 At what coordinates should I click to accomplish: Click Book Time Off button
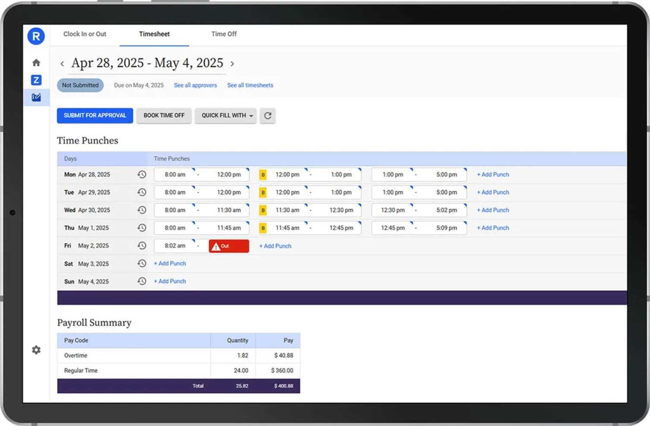coord(164,116)
